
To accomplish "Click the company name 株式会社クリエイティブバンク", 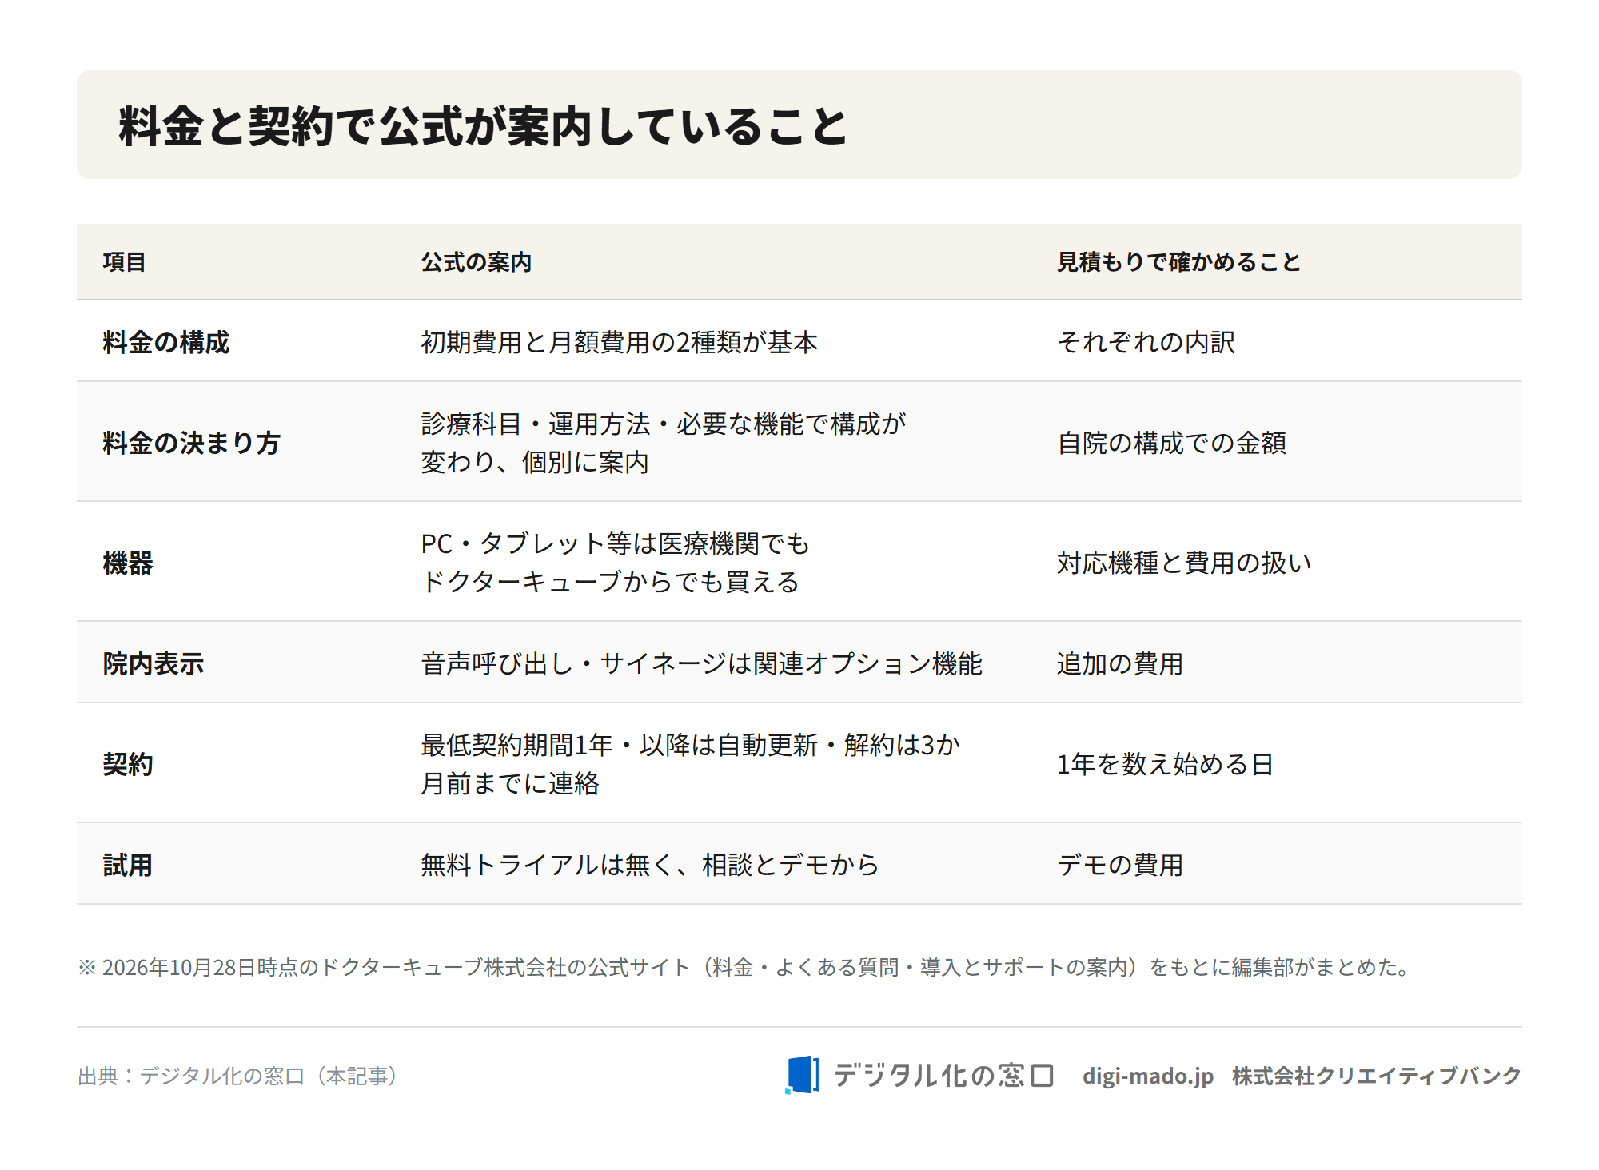I will point(1377,1076).
